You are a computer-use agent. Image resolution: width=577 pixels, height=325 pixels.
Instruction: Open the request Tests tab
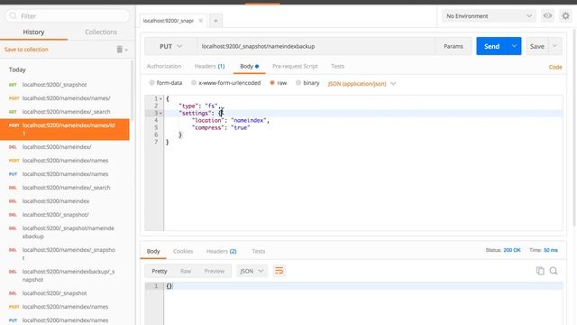tap(337, 66)
